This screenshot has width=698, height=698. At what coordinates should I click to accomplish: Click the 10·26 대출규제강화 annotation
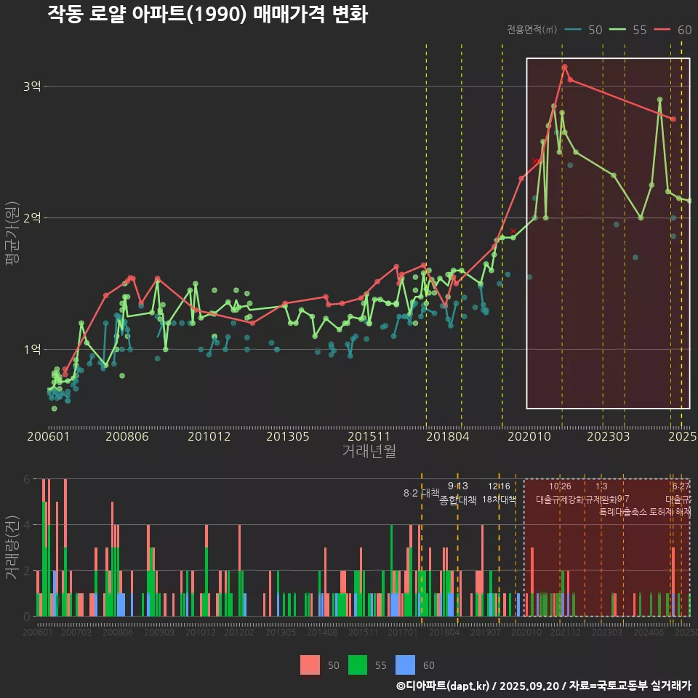pos(560,493)
